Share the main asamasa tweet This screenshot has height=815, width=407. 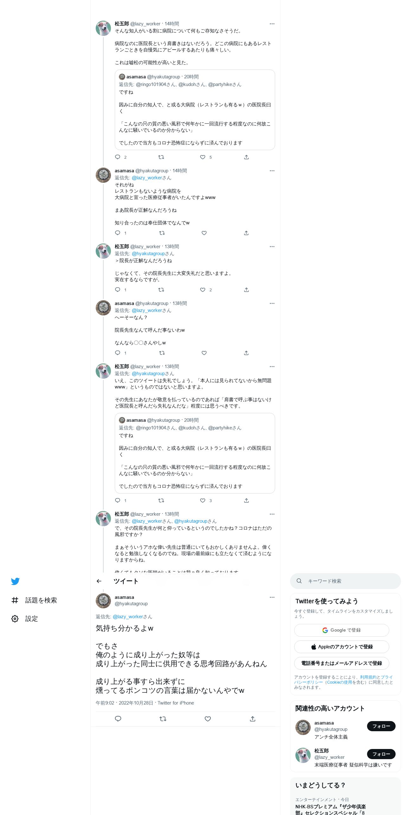(x=253, y=719)
